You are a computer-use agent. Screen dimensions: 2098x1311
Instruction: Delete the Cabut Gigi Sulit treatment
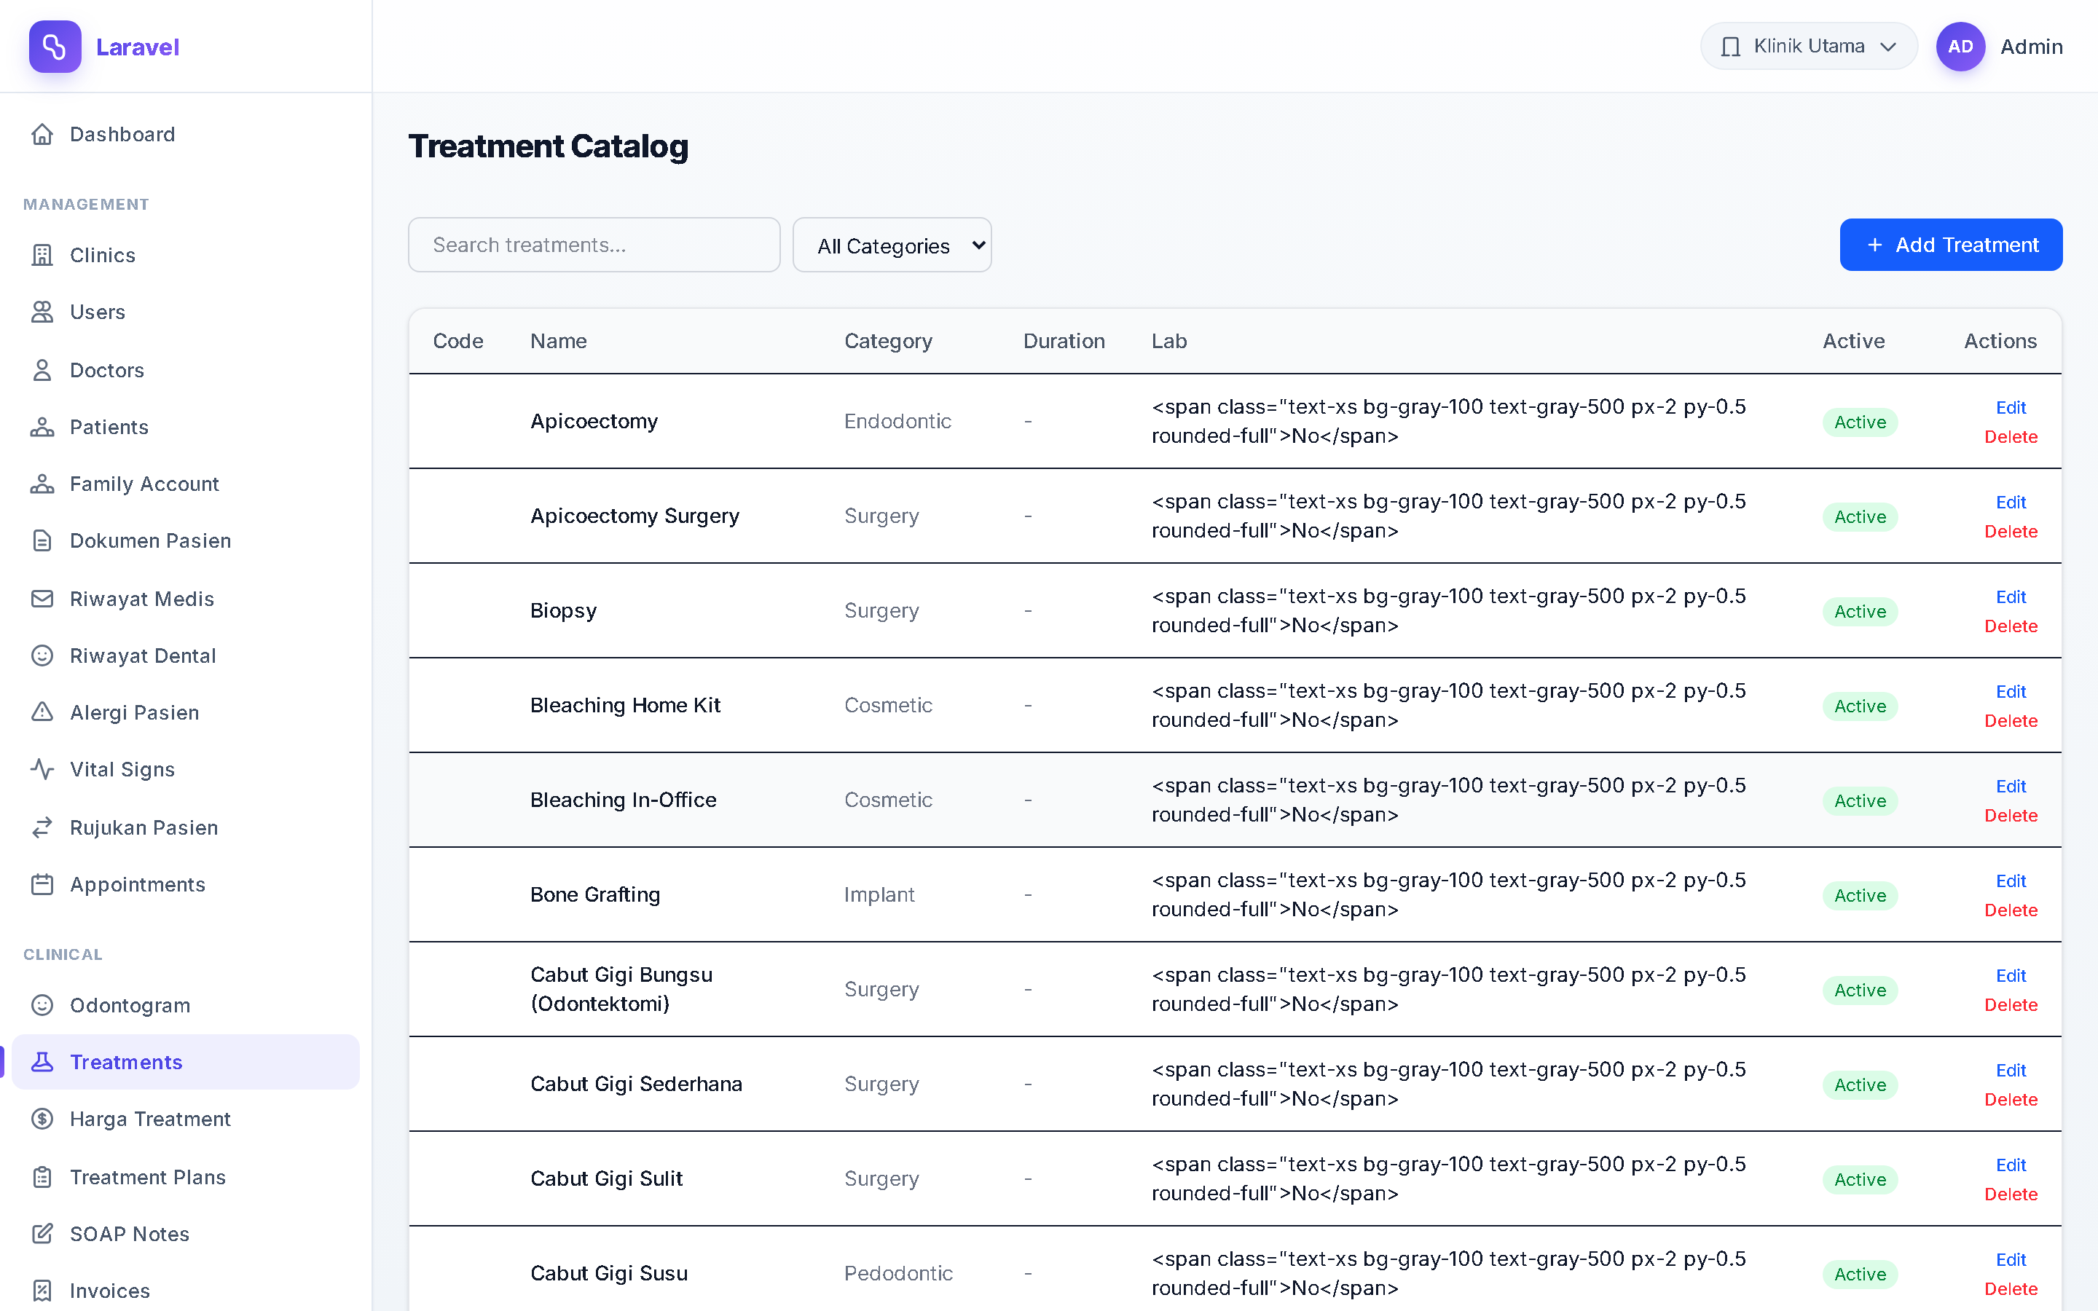[x=2011, y=1194]
